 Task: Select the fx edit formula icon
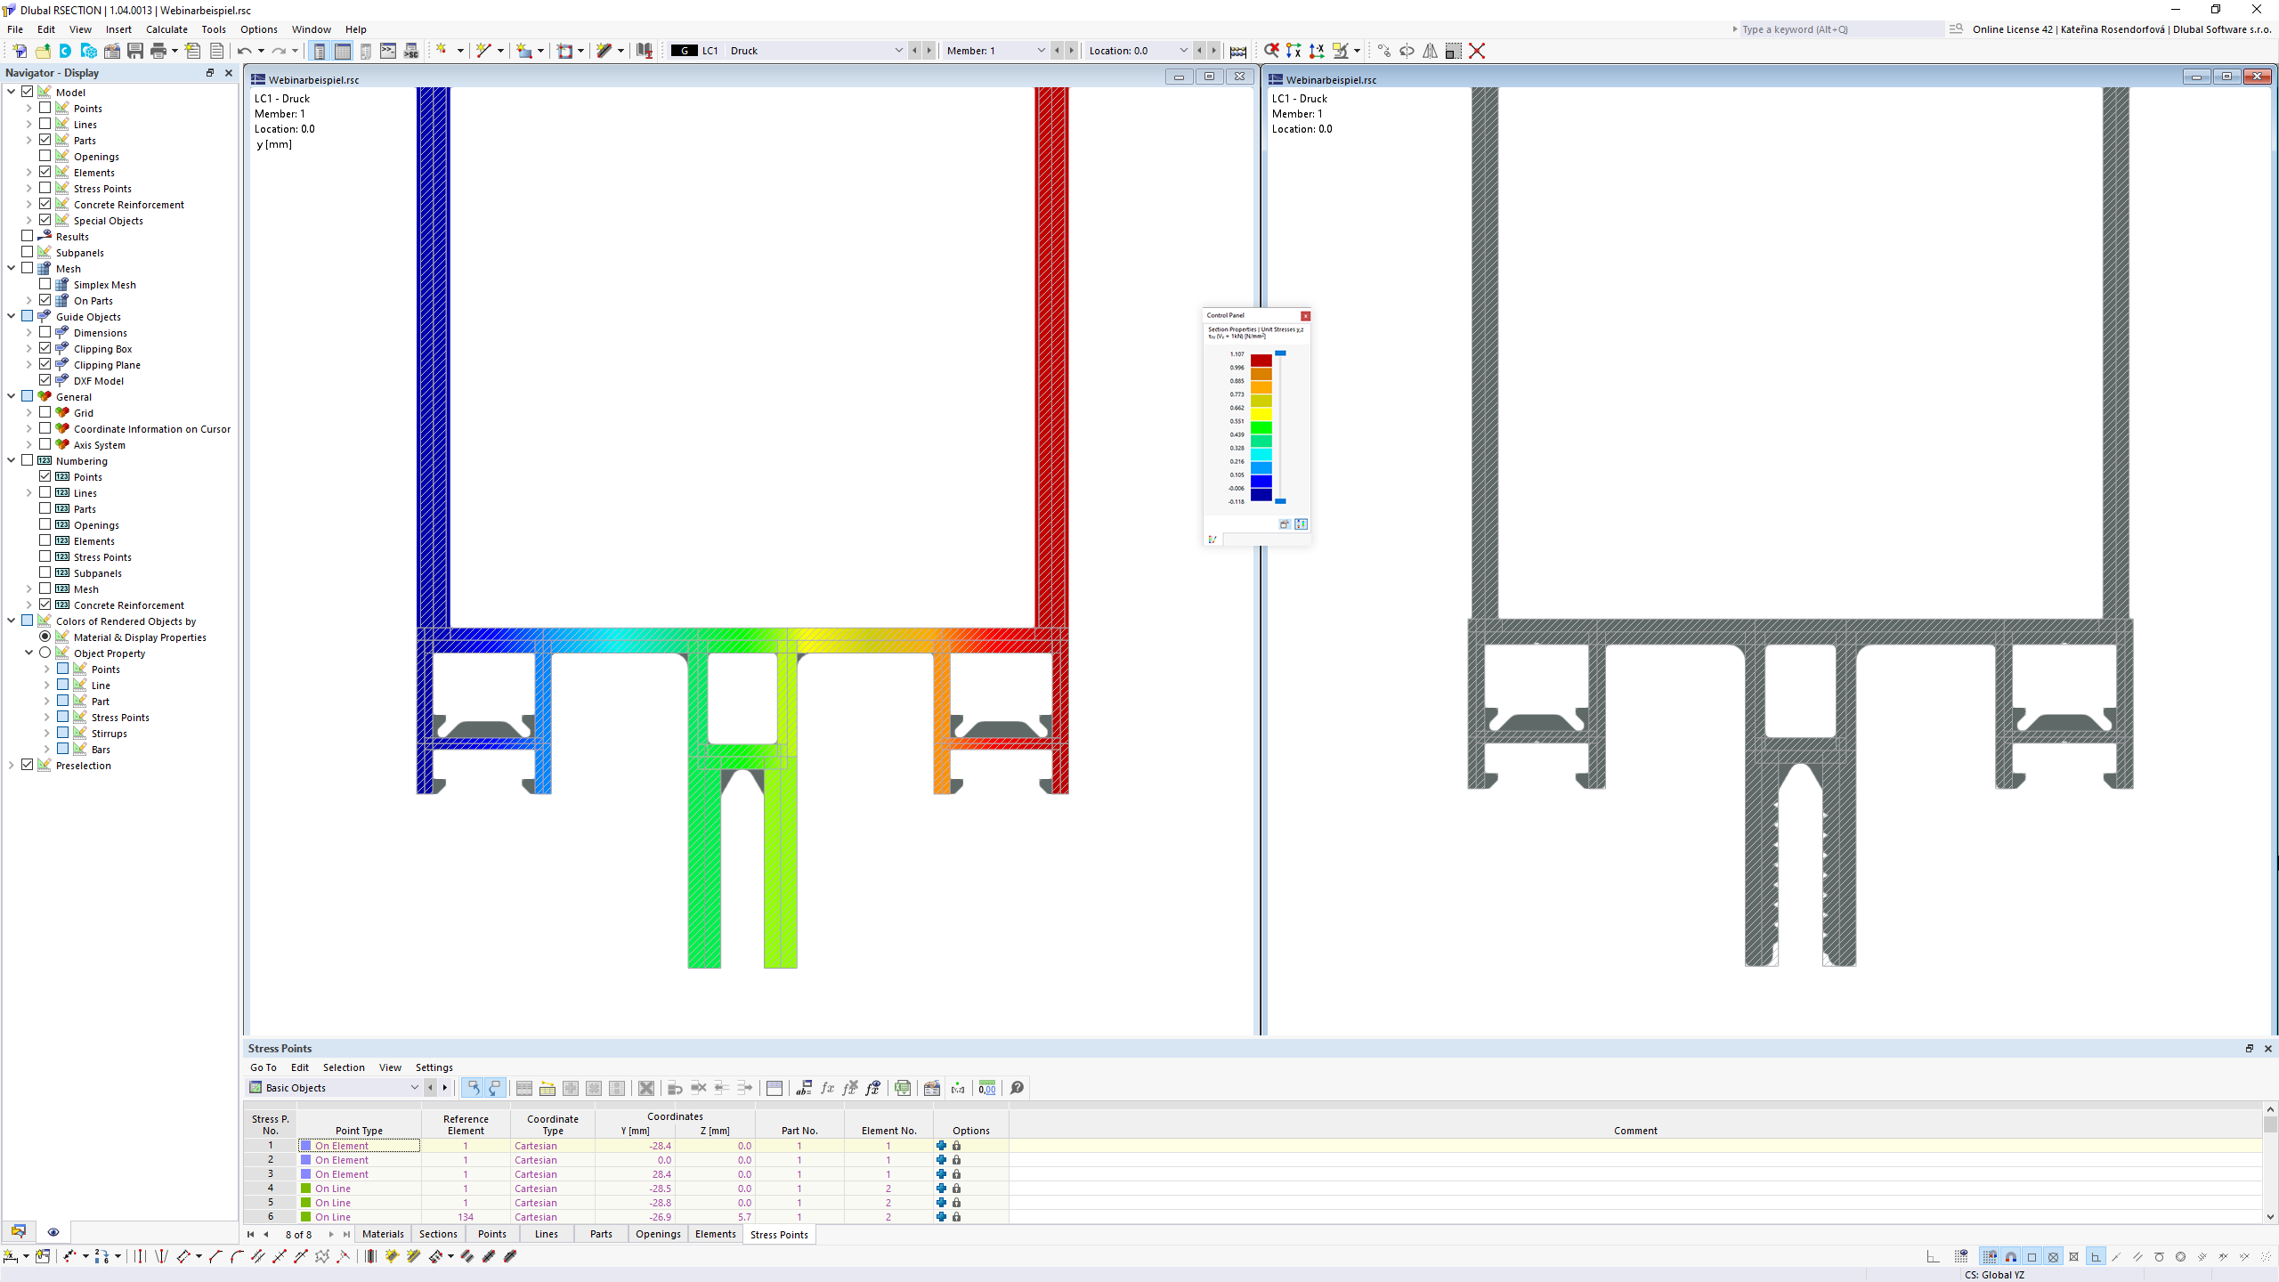click(827, 1088)
